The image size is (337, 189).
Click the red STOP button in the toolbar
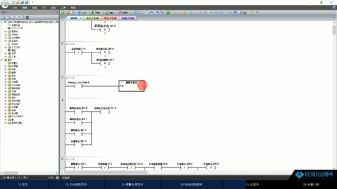(x=68, y=13)
